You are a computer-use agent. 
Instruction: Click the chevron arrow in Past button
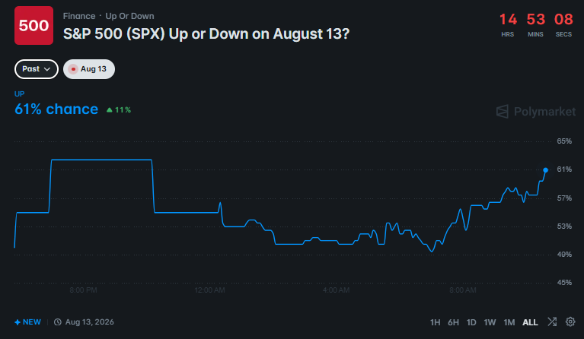click(47, 69)
